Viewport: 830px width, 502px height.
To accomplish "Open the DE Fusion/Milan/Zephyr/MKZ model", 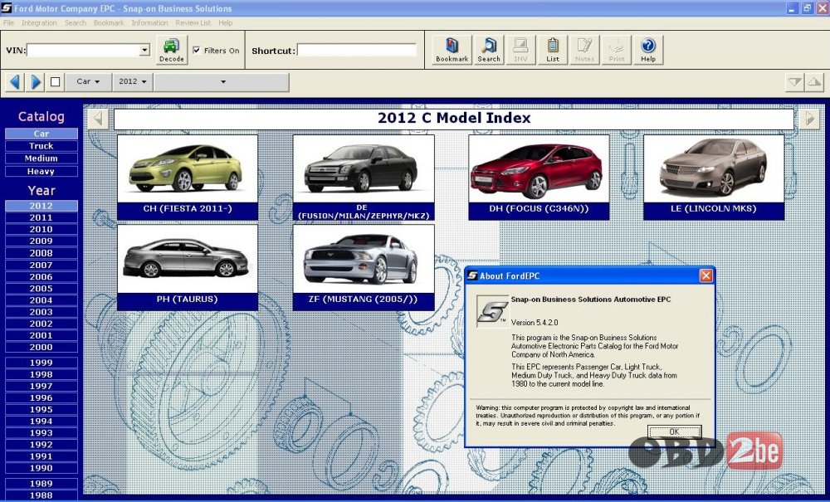I will click(364, 178).
